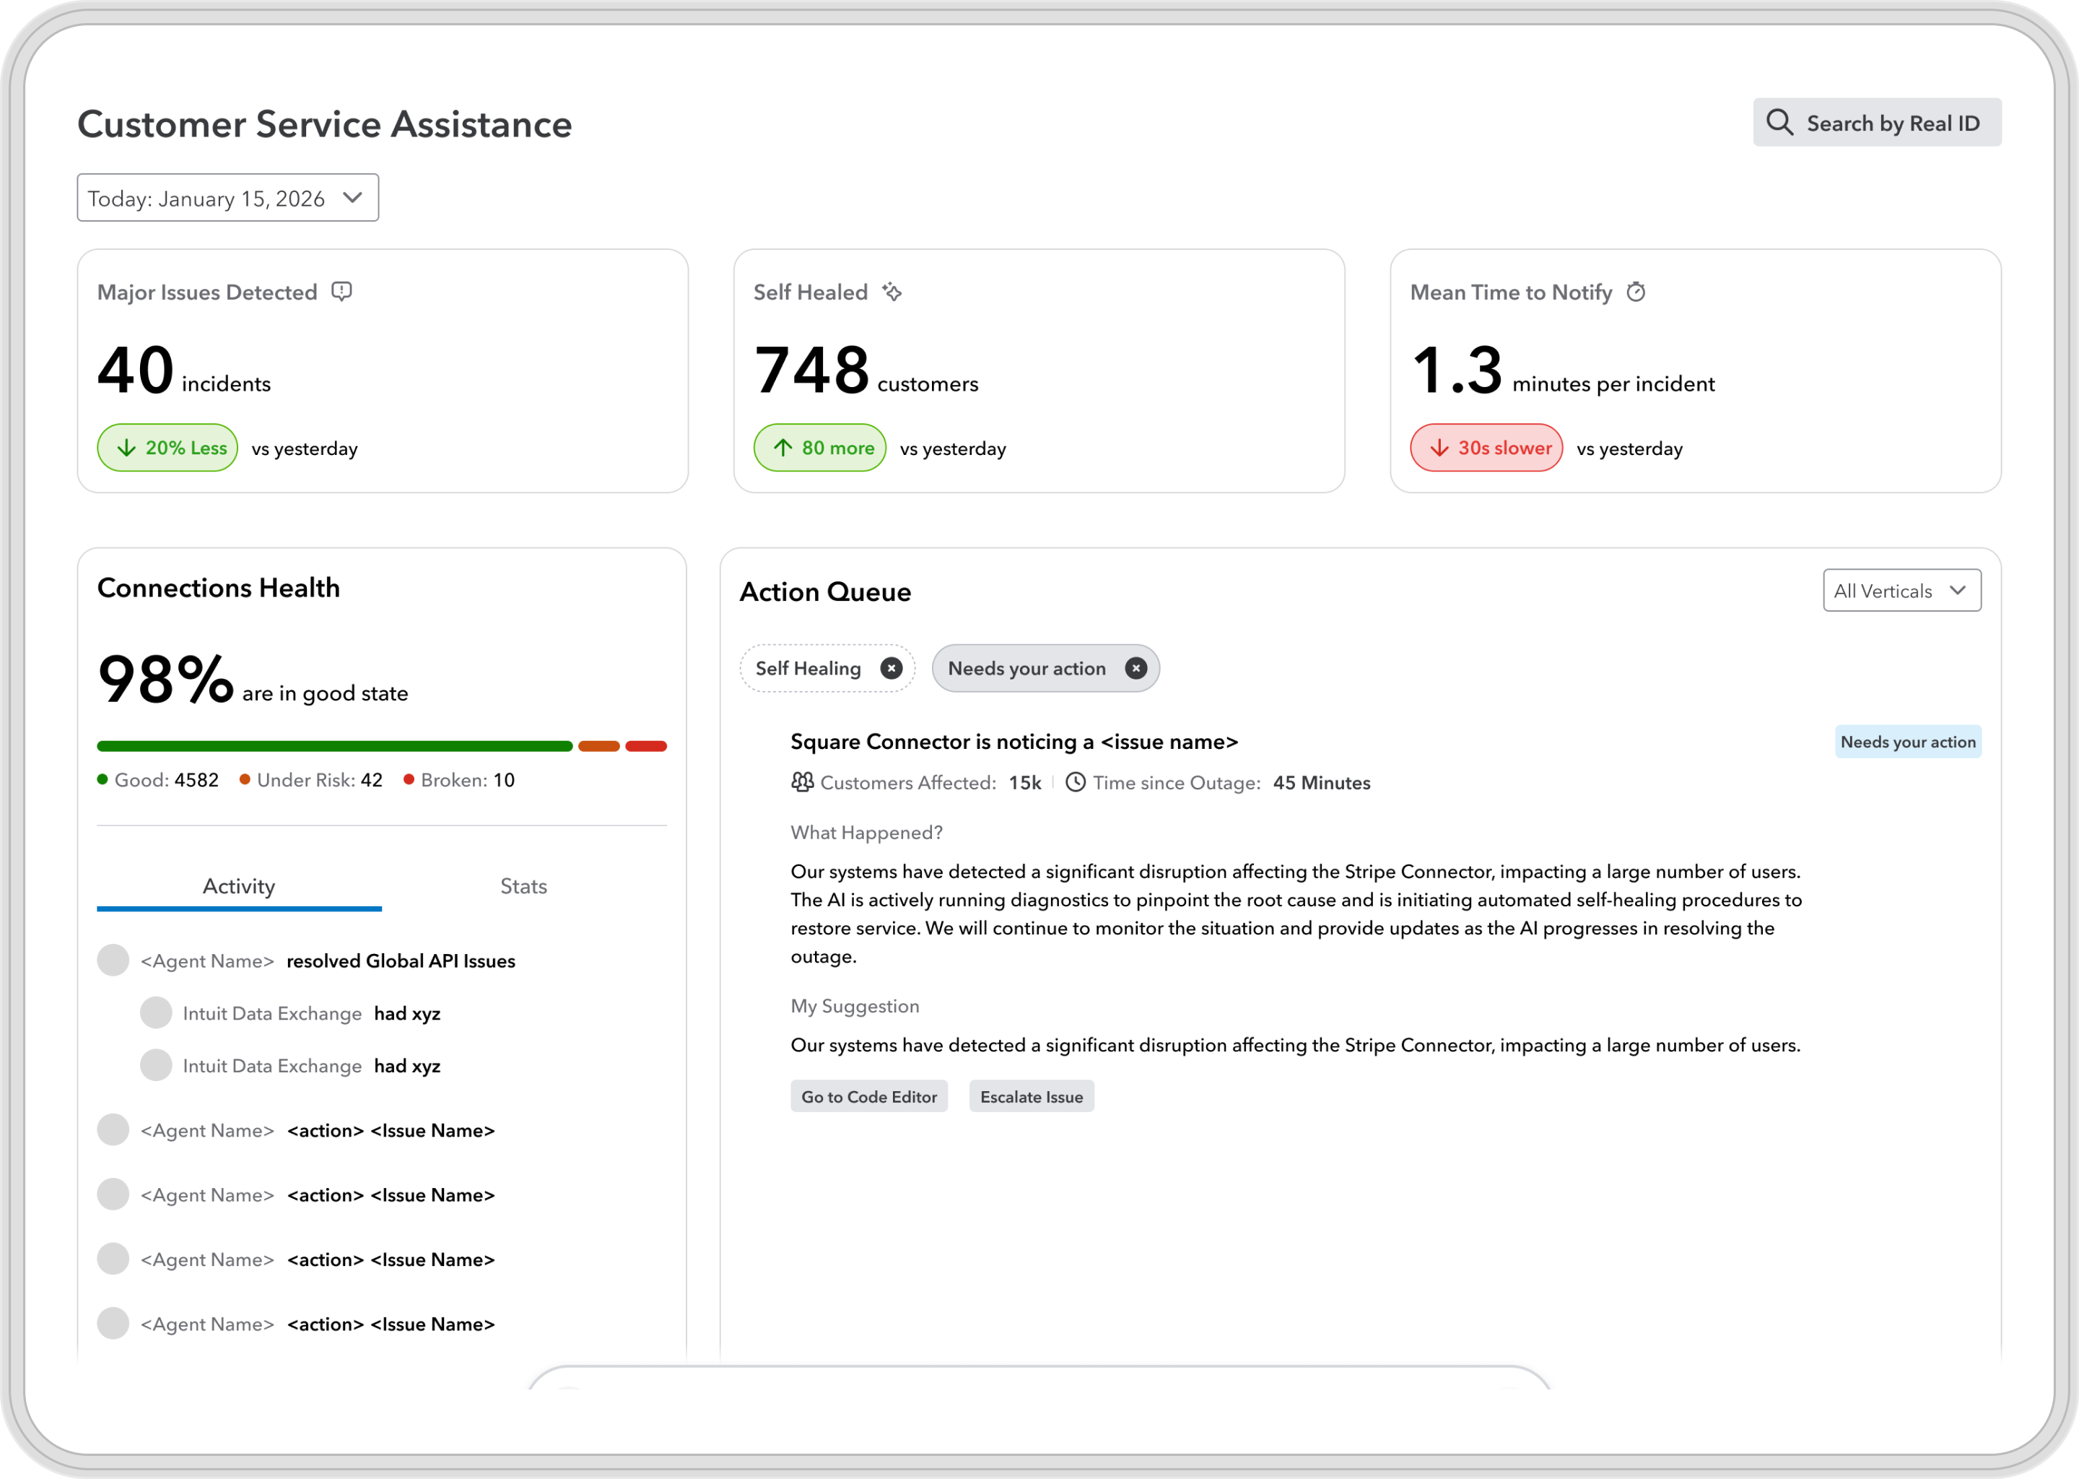Click the green Good segment of health bar
This screenshot has height=1479, width=2079.
pyautogui.click(x=335, y=746)
